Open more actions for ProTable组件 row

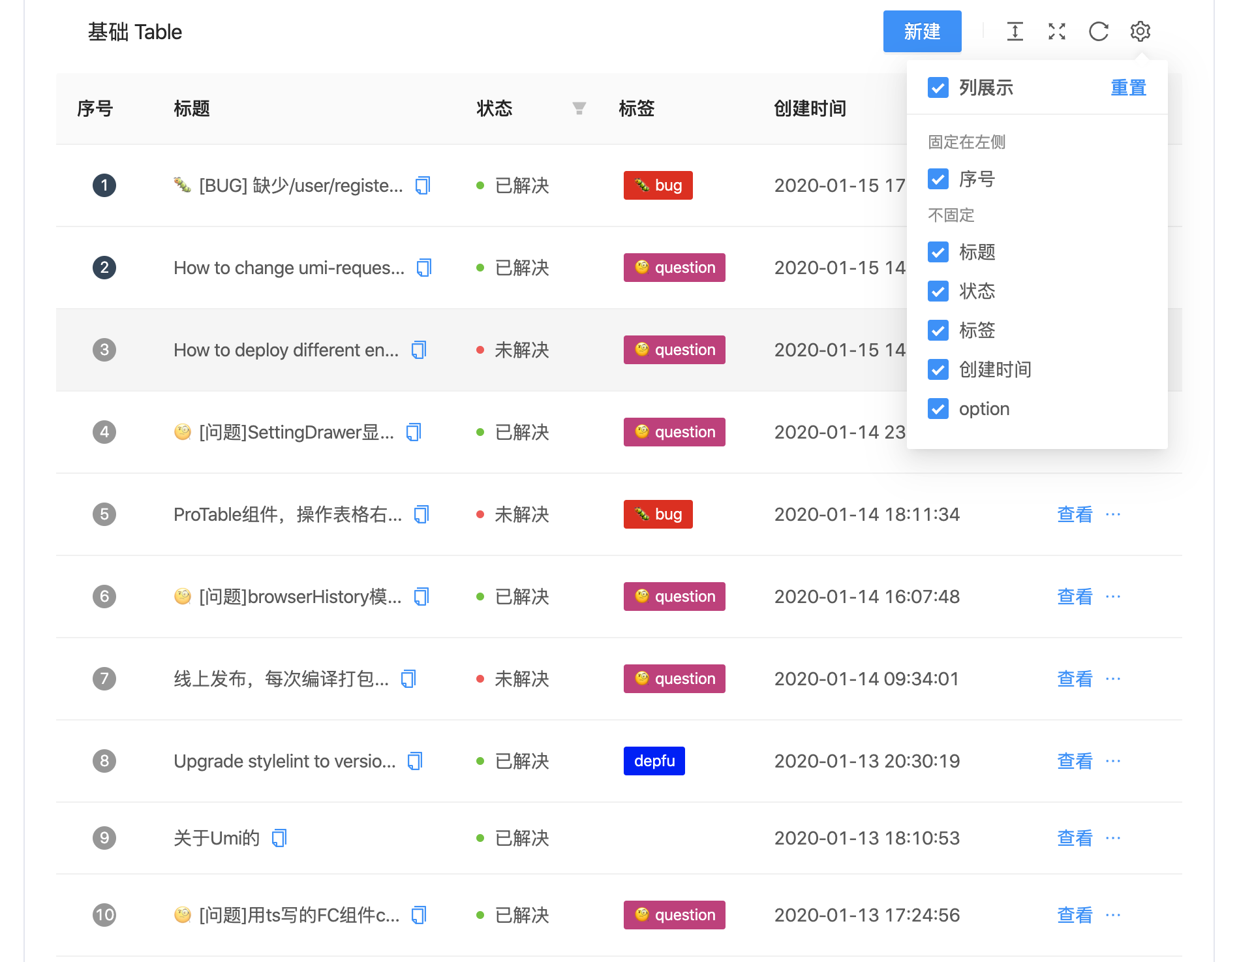point(1113,514)
